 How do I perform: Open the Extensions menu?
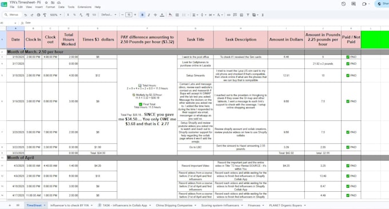pyautogui.click(x=84, y=7)
